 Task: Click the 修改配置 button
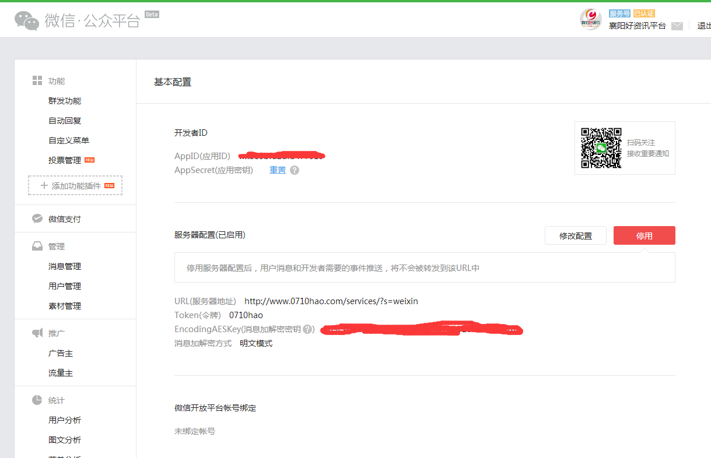coord(575,235)
